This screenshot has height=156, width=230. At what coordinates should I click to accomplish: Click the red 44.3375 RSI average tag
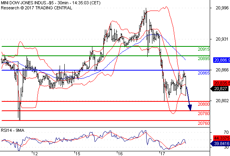[x=222, y=138]
